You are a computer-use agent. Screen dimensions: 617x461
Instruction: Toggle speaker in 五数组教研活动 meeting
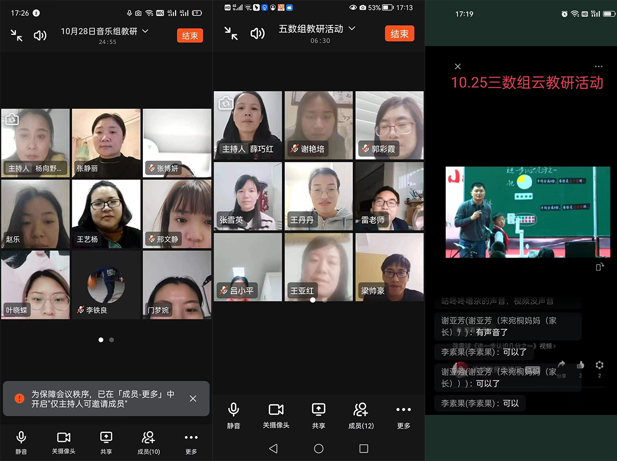pos(257,34)
